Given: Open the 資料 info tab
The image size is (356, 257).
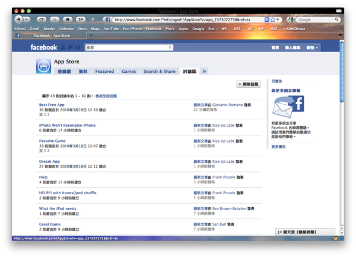Looking at the screenshot, I should [83, 72].
